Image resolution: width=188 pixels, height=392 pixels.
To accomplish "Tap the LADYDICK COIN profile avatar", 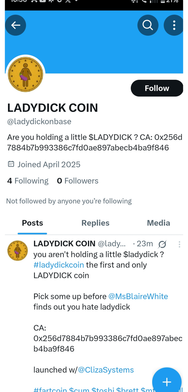I will (x=26, y=75).
